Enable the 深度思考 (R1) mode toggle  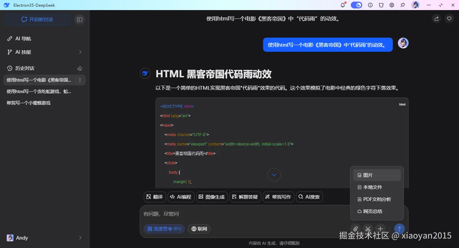164,229
